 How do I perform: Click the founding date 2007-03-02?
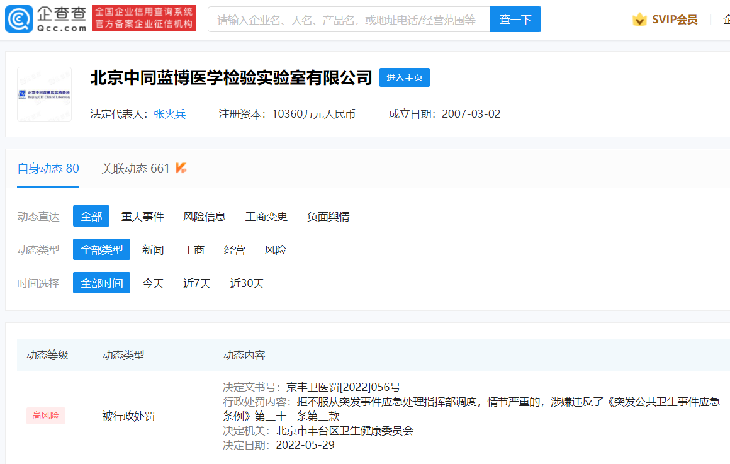click(x=471, y=114)
